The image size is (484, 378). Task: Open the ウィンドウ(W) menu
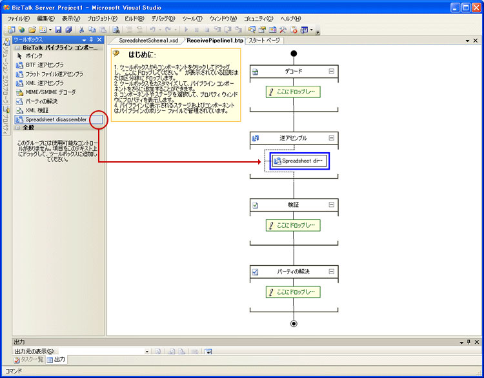[x=223, y=19]
